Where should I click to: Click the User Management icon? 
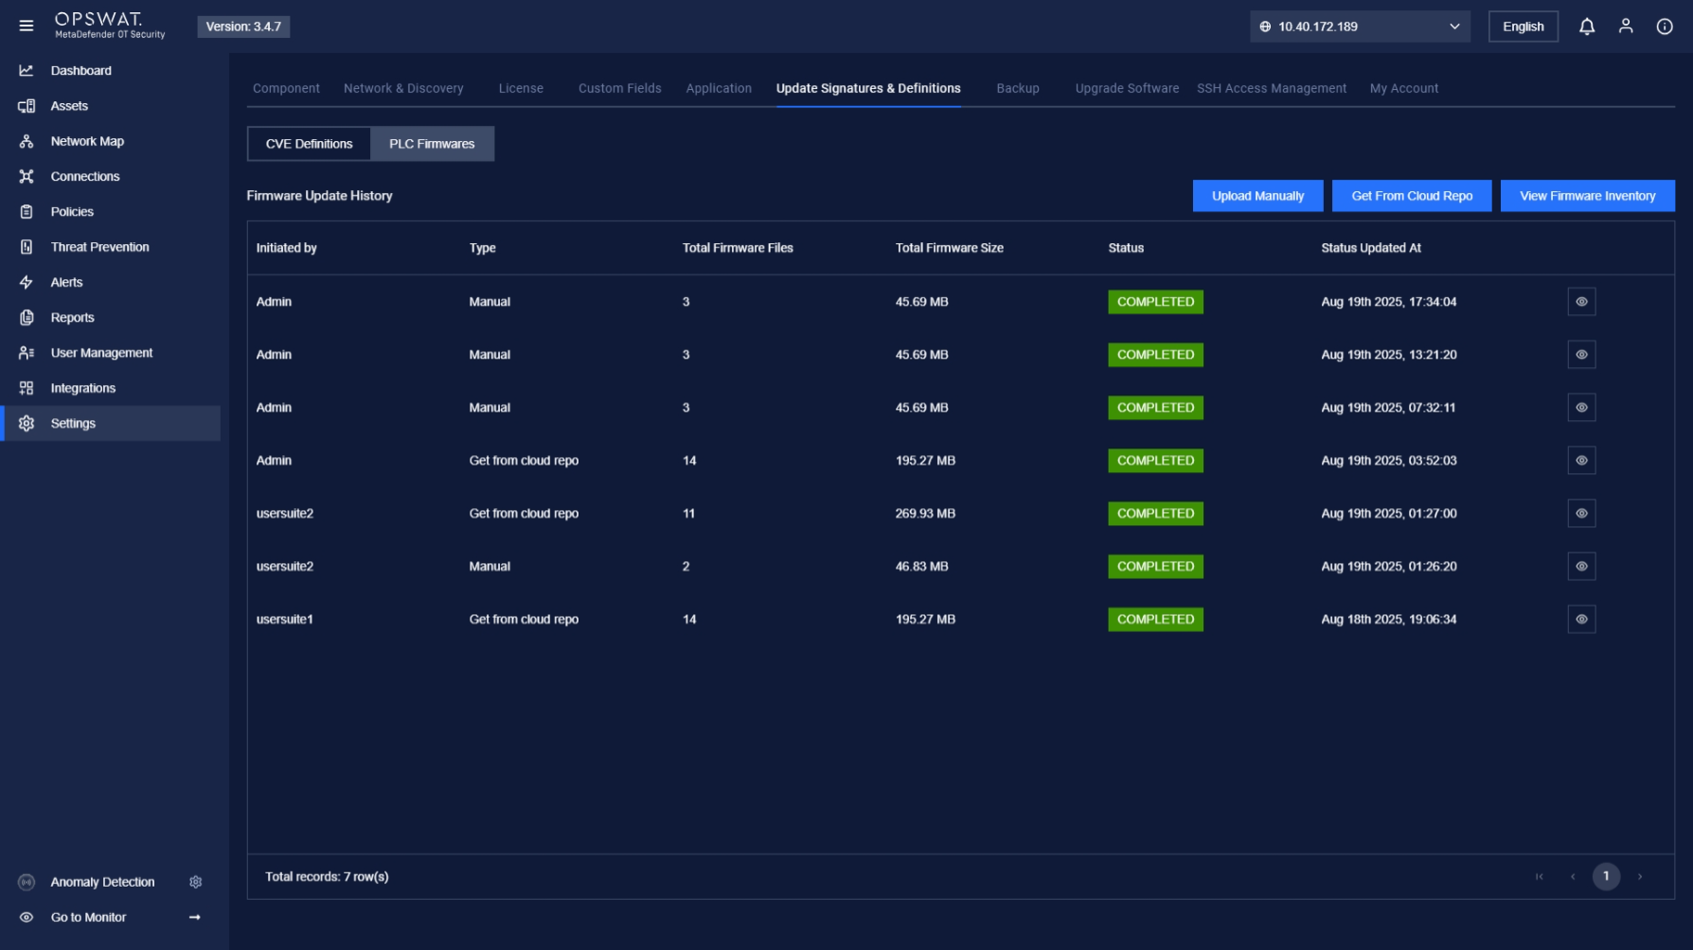(x=27, y=353)
